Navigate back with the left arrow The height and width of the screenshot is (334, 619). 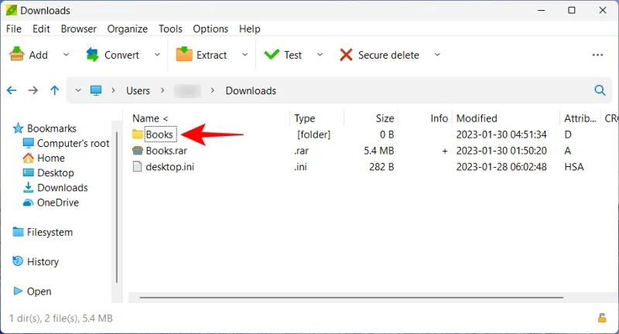click(12, 90)
